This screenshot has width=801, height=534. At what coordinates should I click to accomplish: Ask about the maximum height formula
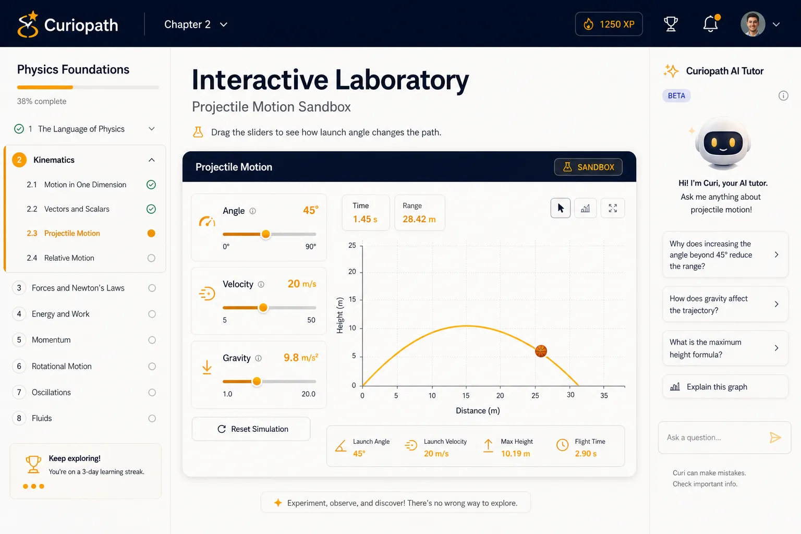725,348
